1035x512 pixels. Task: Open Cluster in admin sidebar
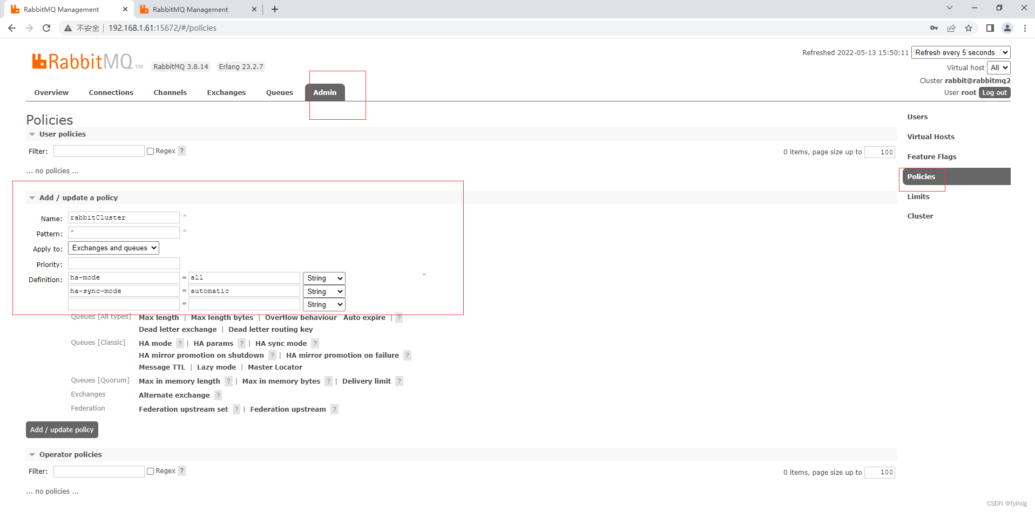click(920, 216)
